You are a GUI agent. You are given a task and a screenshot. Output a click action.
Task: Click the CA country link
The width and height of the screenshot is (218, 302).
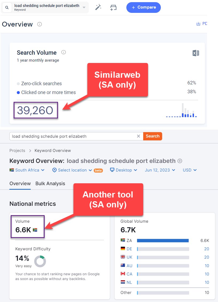[x=129, y=274]
